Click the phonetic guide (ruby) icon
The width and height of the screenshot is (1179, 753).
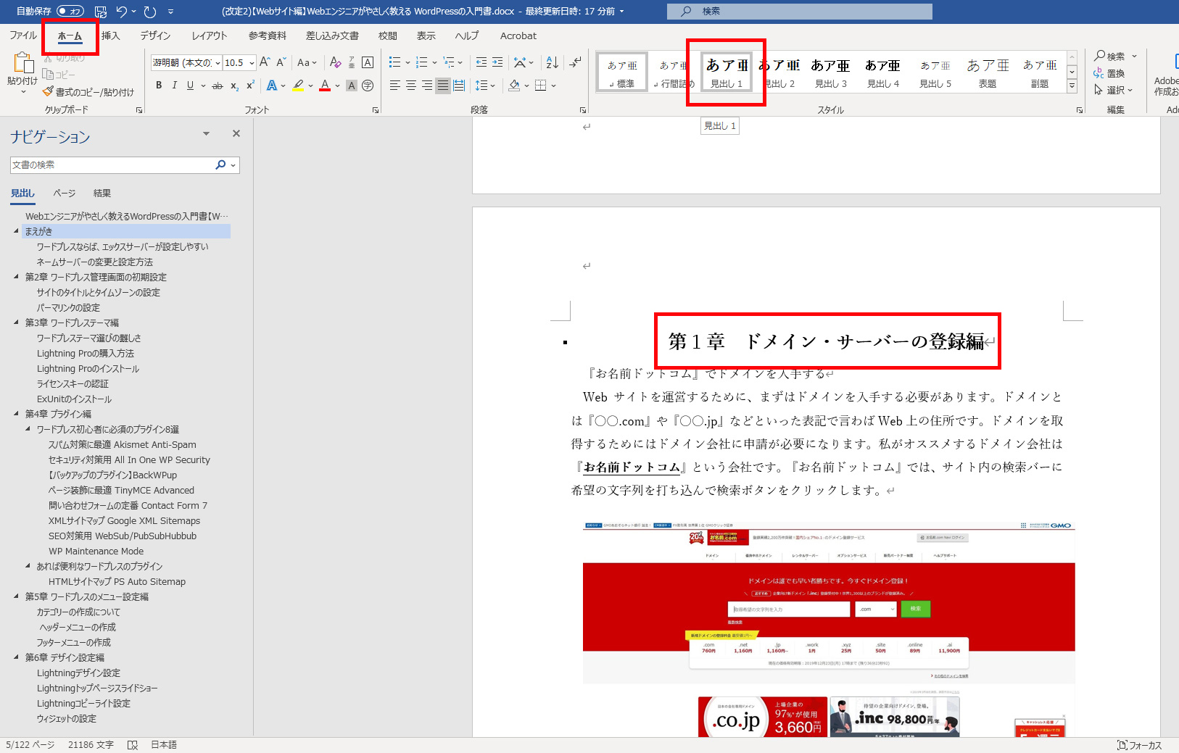tap(352, 62)
